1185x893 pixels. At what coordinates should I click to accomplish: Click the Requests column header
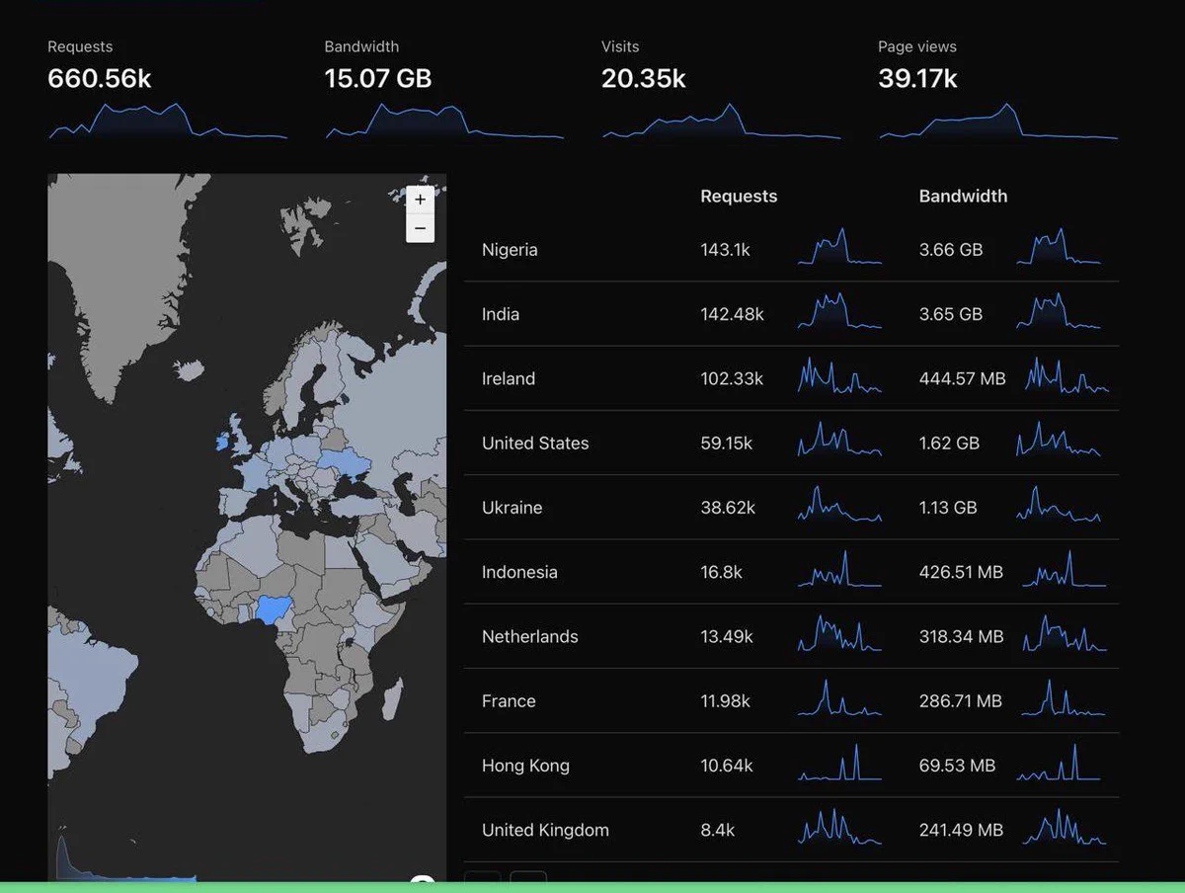coord(739,196)
